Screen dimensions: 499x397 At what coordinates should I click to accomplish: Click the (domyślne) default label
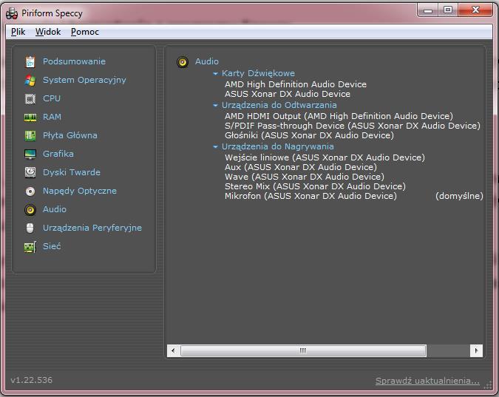[459, 196]
